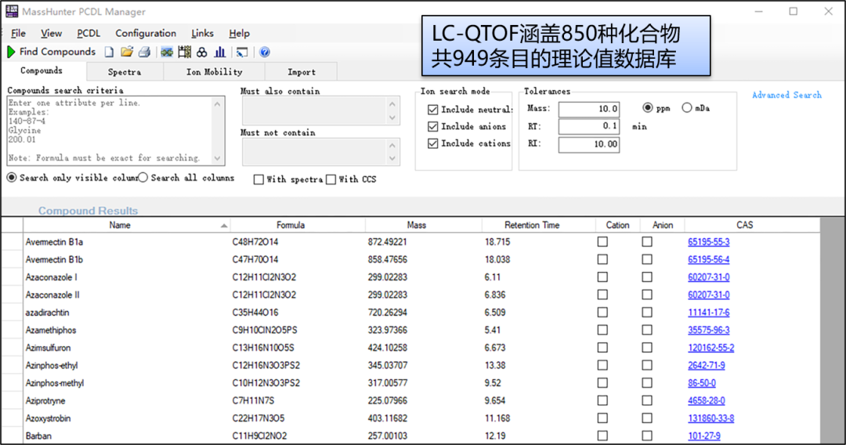Click the column layout toolbar icon
The height and width of the screenshot is (445, 846).
click(x=185, y=52)
